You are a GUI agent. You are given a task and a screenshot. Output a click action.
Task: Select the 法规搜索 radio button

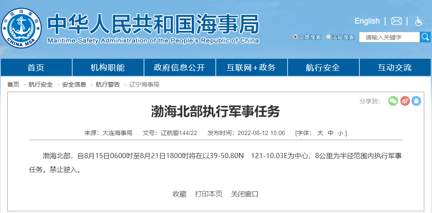(x=328, y=37)
